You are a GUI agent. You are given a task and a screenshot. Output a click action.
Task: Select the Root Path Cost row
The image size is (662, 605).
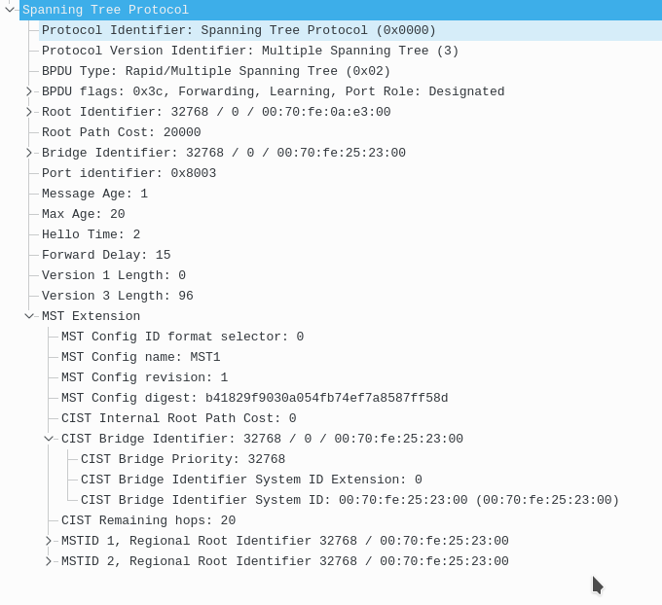coord(122,132)
